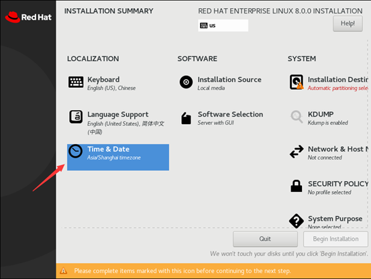Open the Keyboard layout icon

click(x=76, y=82)
